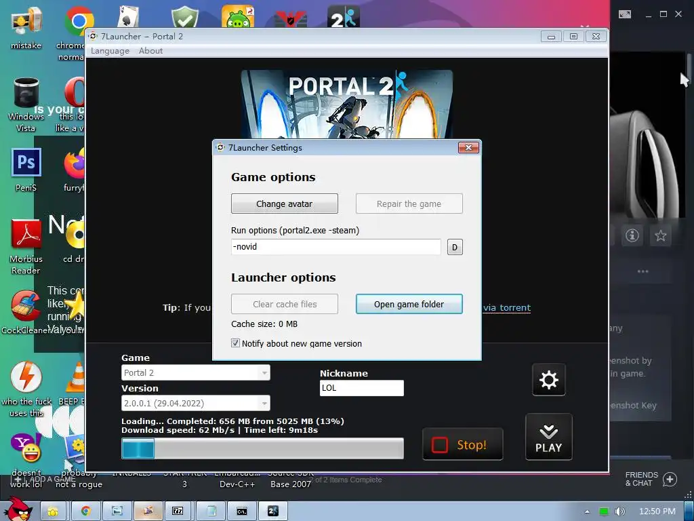694x521 pixels.
Task: Click the green tray status icon
Action: point(604,512)
